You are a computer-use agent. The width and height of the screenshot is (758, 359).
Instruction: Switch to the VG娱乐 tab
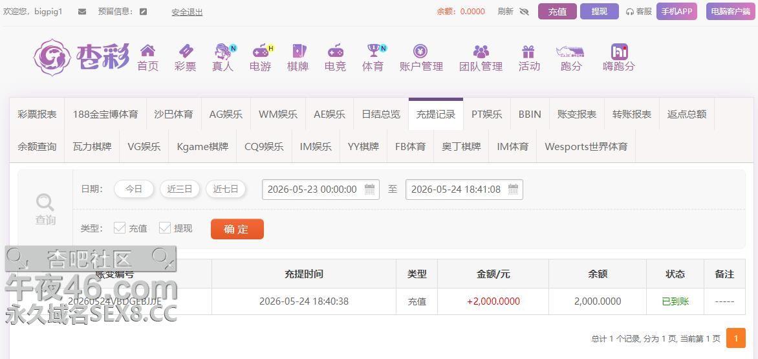[x=144, y=146]
